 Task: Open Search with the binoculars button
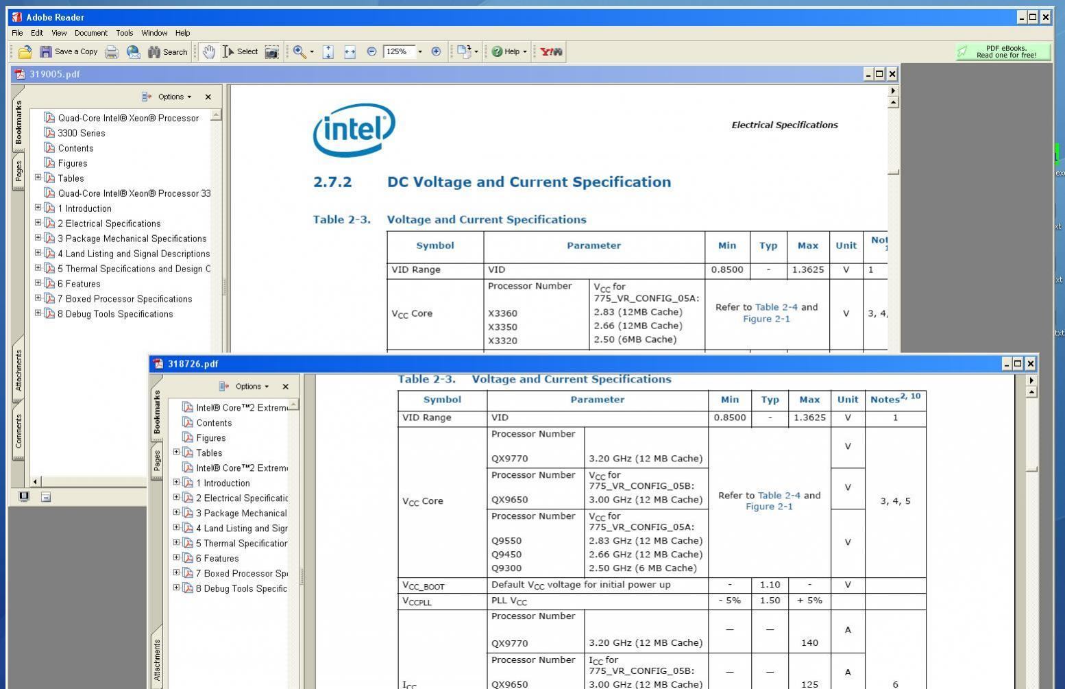(168, 51)
